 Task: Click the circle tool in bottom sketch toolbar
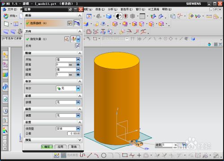(x=103, y=155)
